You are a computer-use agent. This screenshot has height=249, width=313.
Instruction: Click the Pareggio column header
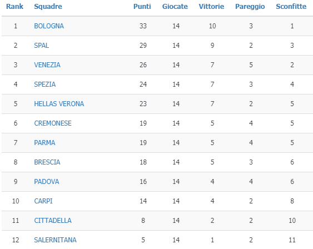pos(250,6)
